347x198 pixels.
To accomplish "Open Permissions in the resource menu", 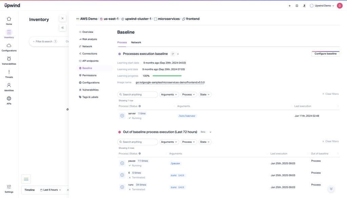I will 89,75.
